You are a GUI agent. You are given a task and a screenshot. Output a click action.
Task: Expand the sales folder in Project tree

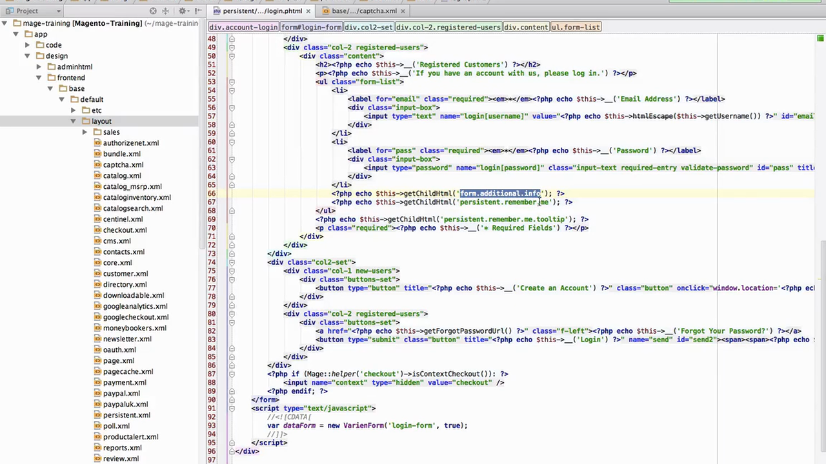85,131
